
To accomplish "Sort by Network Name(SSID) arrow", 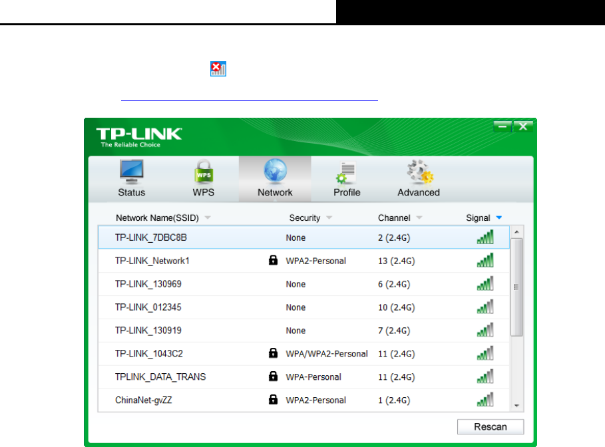I will (208, 218).
